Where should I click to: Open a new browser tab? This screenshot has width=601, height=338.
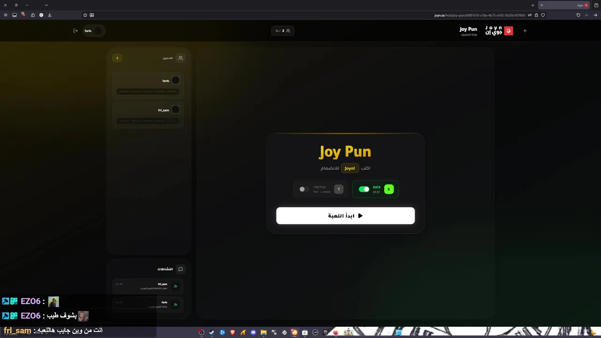532,5
